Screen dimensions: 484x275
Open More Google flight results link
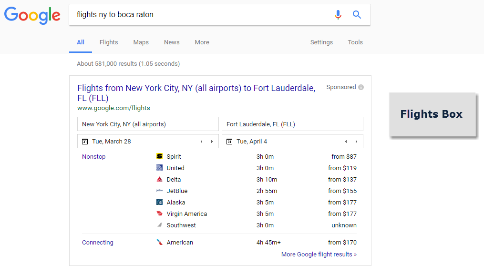[x=319, y=255]
